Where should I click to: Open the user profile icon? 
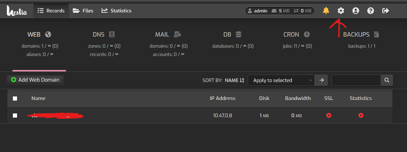tap(356, 11)
